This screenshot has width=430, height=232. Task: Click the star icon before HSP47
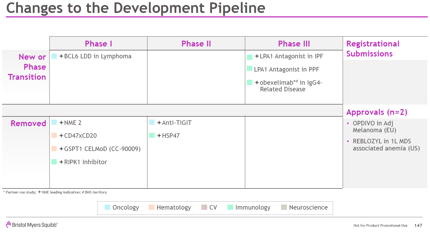click(x=159, y=136)
